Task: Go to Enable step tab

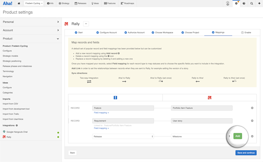Action: tap(246, 33)
